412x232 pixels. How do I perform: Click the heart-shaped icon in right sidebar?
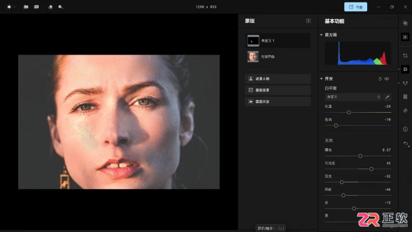coord(405,83)
